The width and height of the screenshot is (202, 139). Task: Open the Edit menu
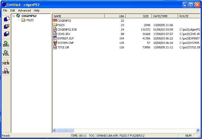point(13,10)
